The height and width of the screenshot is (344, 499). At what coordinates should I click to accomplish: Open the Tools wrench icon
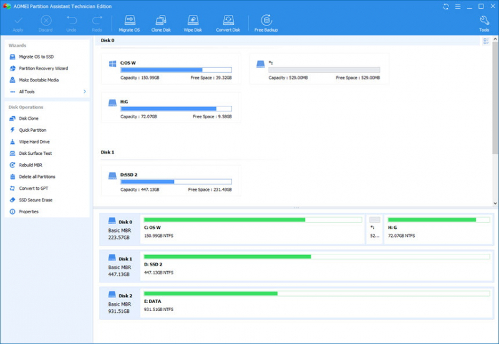484,21
